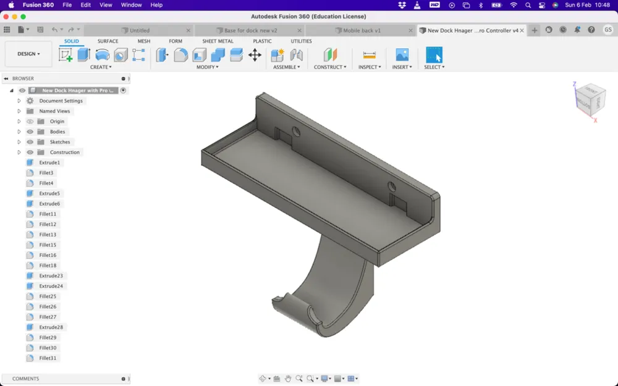Activate the Move/Copy arrows tool

[x=255, y=55]
